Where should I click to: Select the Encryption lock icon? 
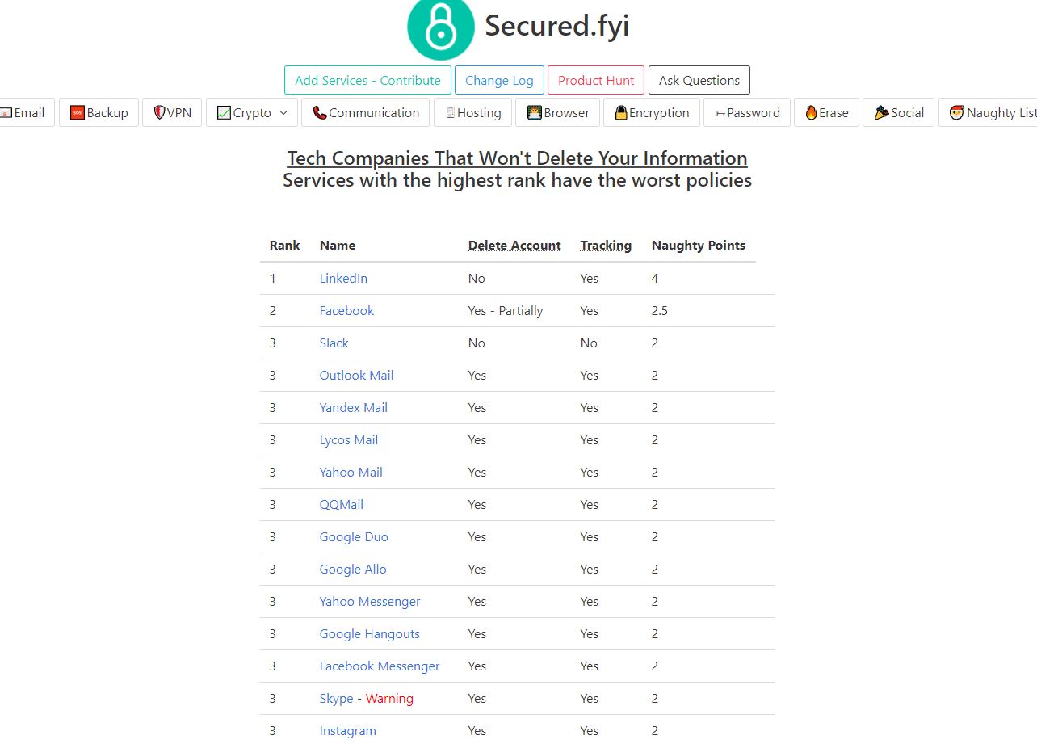621,113
